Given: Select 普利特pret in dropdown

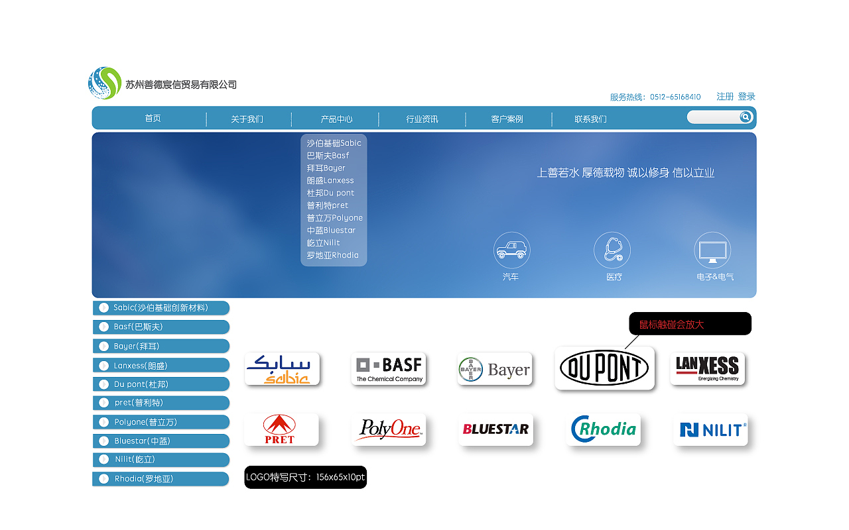Looking at the screenshot, I should (327, 205).
